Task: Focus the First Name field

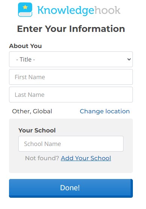Action: [x=71, y=77]
